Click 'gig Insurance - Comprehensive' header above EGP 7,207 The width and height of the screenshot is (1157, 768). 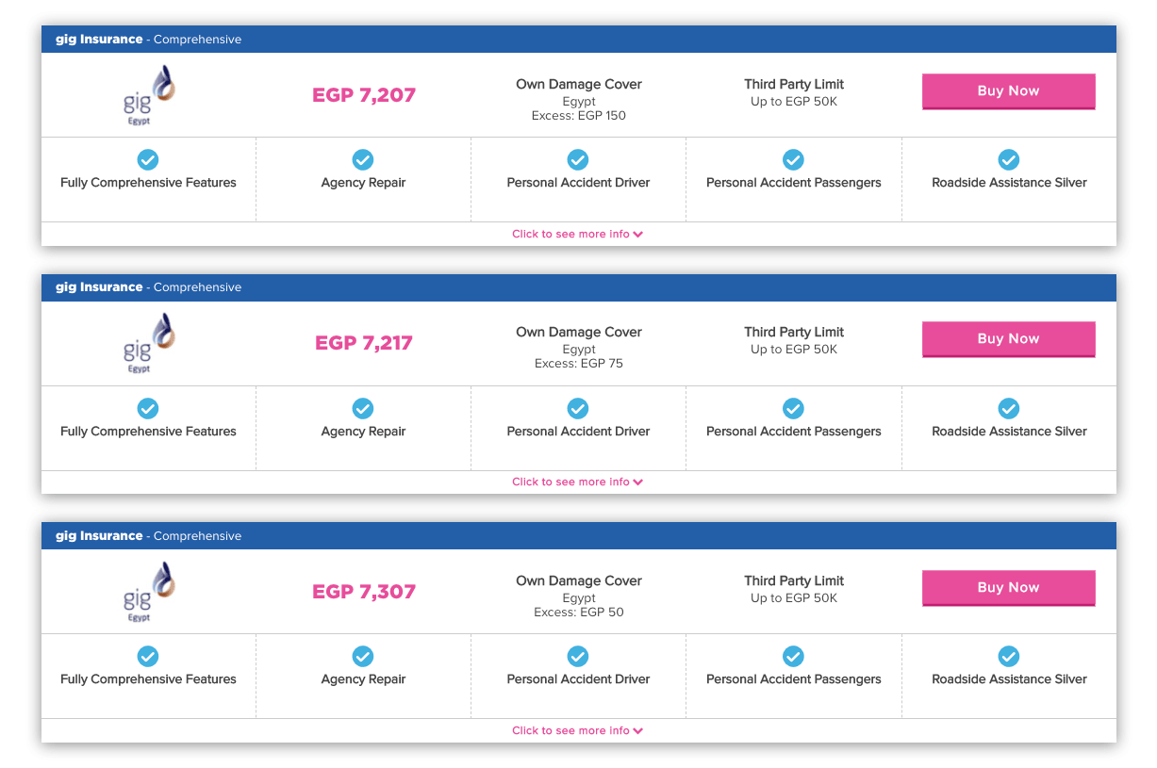149,40
